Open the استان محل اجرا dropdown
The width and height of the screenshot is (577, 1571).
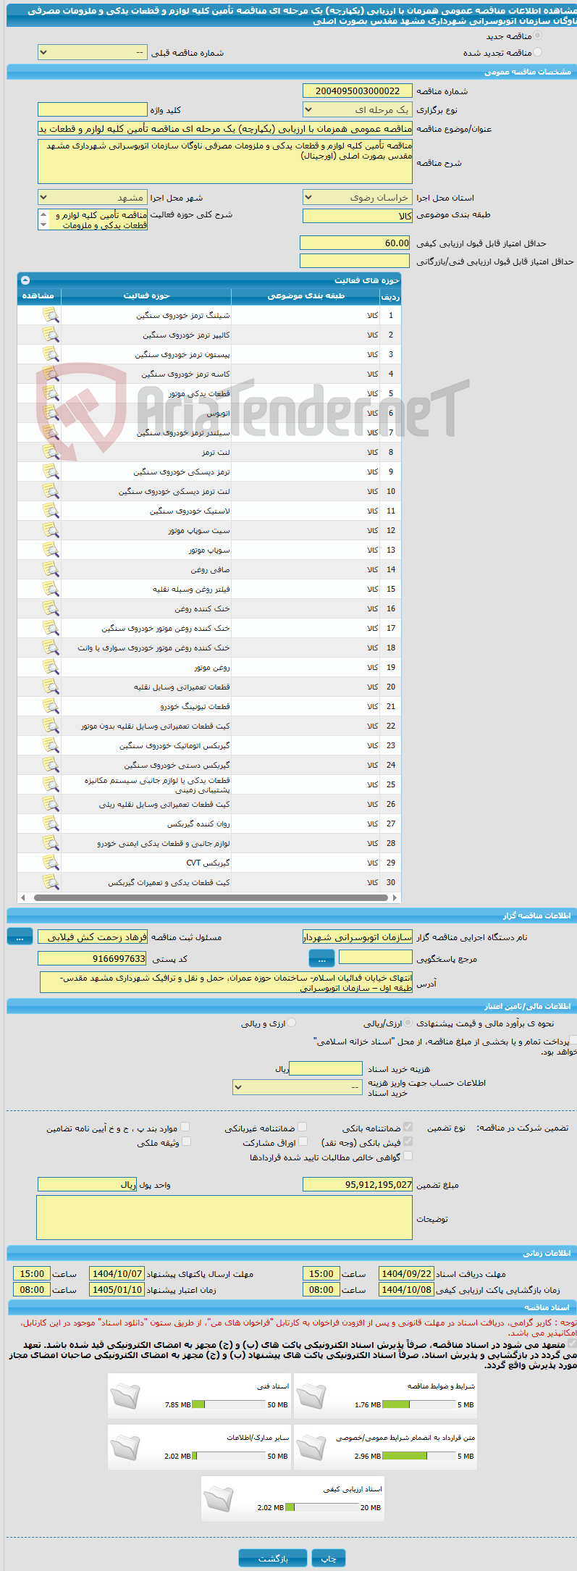pyautogui.click(x=358, y=197)
